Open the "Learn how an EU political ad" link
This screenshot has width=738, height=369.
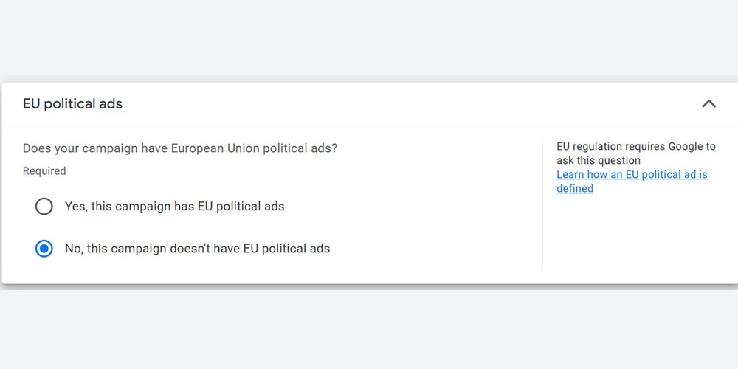[632, 175]
